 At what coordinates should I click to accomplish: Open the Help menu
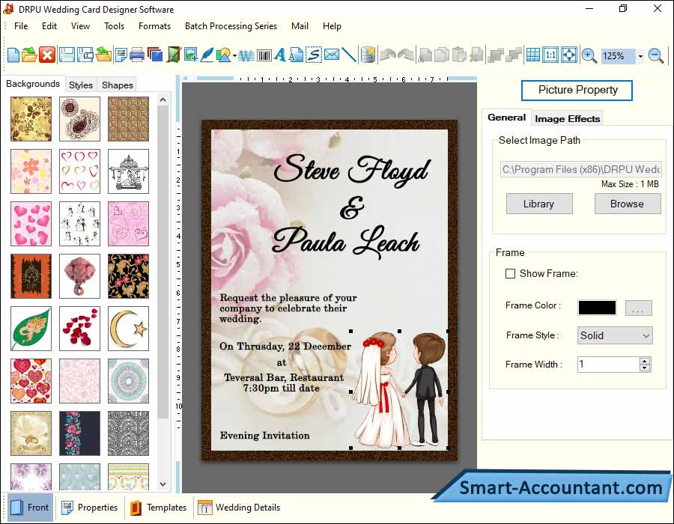click(x=332, y=26)
